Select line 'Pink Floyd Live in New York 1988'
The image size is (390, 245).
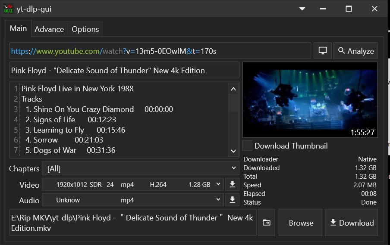click(x=77, y=89)
